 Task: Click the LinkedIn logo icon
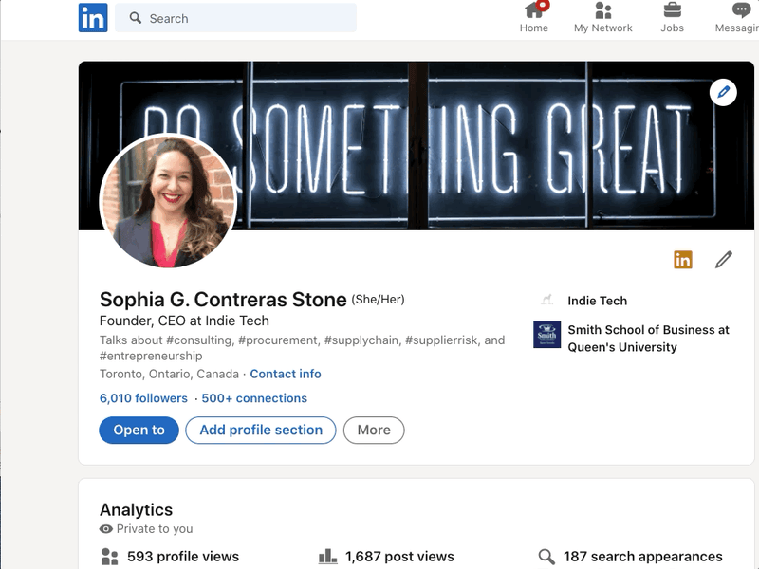pyautogui.click(x=92, y=16)
